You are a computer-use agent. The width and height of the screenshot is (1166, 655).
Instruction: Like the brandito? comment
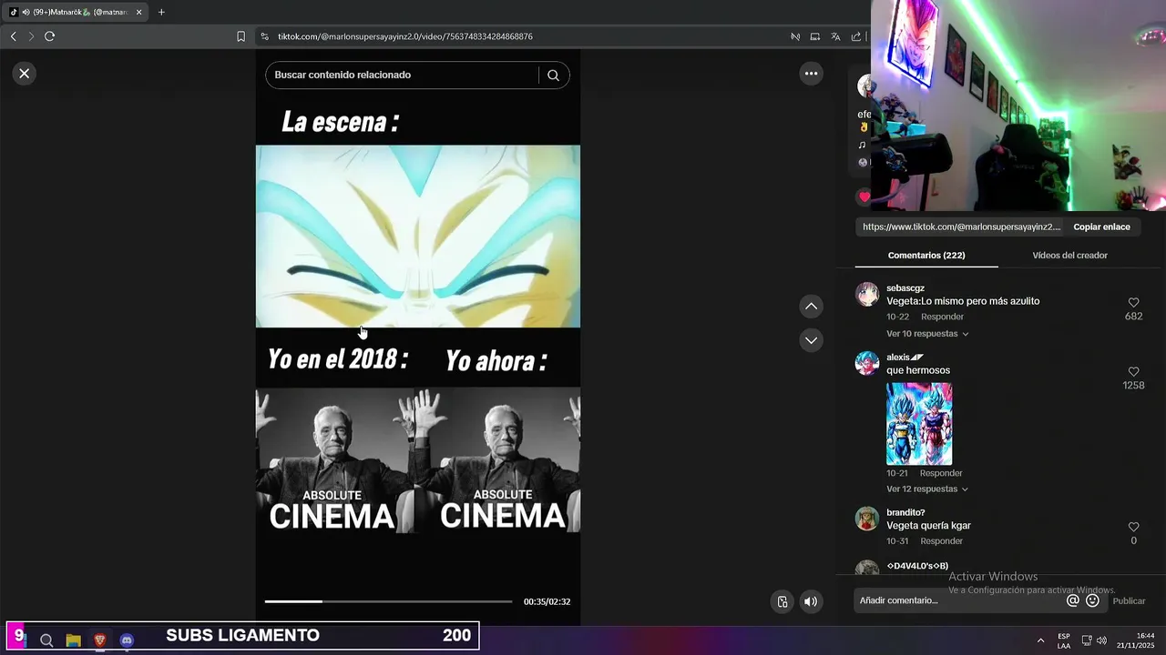tap(1133, 527)
